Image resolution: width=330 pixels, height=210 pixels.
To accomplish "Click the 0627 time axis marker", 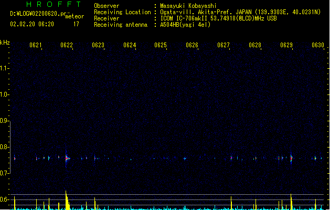I will coord(223,45).
